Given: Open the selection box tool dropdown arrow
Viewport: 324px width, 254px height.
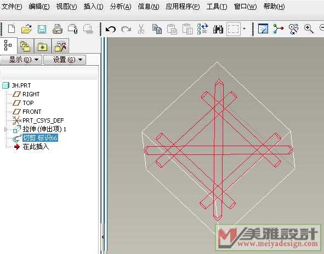Looking at the screenshot, I should coord(244,28).
